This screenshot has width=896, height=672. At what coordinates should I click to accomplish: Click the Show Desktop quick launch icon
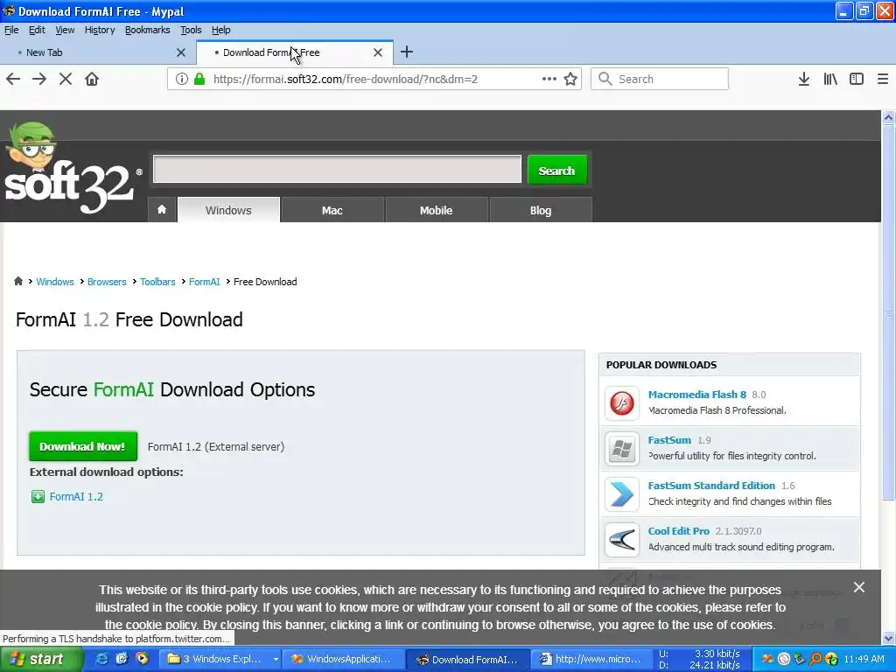coord(122,659)
